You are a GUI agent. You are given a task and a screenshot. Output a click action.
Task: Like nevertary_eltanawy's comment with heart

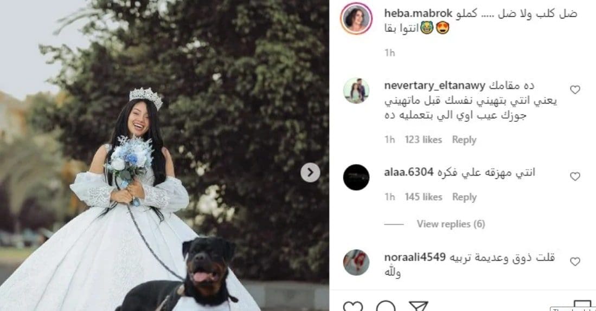[575, 90]
